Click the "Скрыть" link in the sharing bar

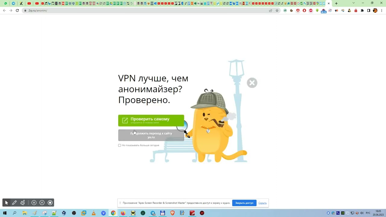click(x=262, y=203)
